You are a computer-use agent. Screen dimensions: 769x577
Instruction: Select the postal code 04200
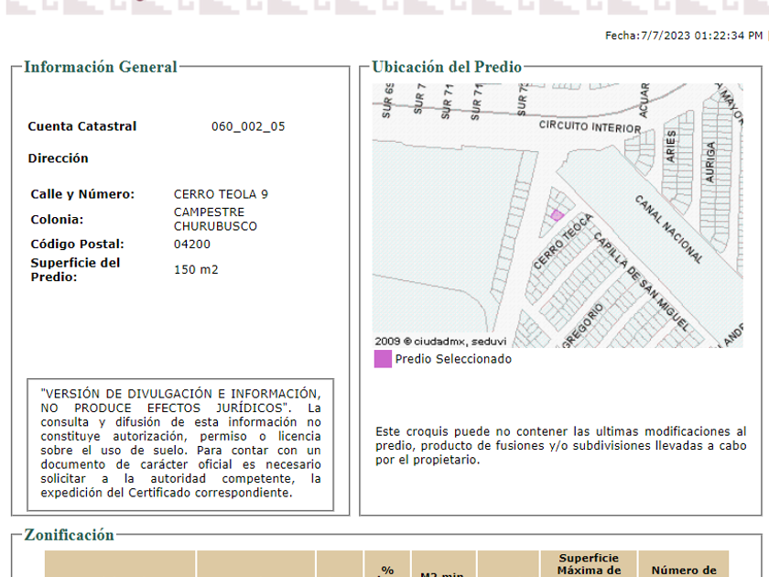click(x=191, y=245)
